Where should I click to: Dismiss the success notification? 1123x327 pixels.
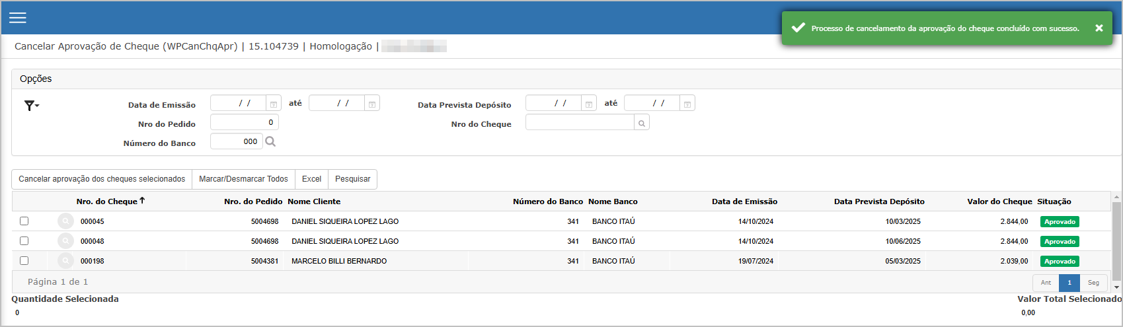1099,28
